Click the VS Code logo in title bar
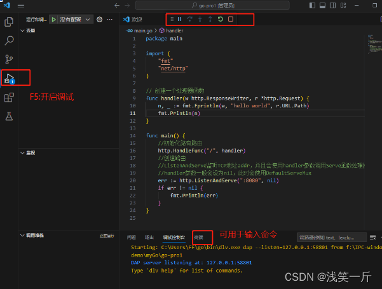This screenshot has height=289, width=382. pos(7,5)
